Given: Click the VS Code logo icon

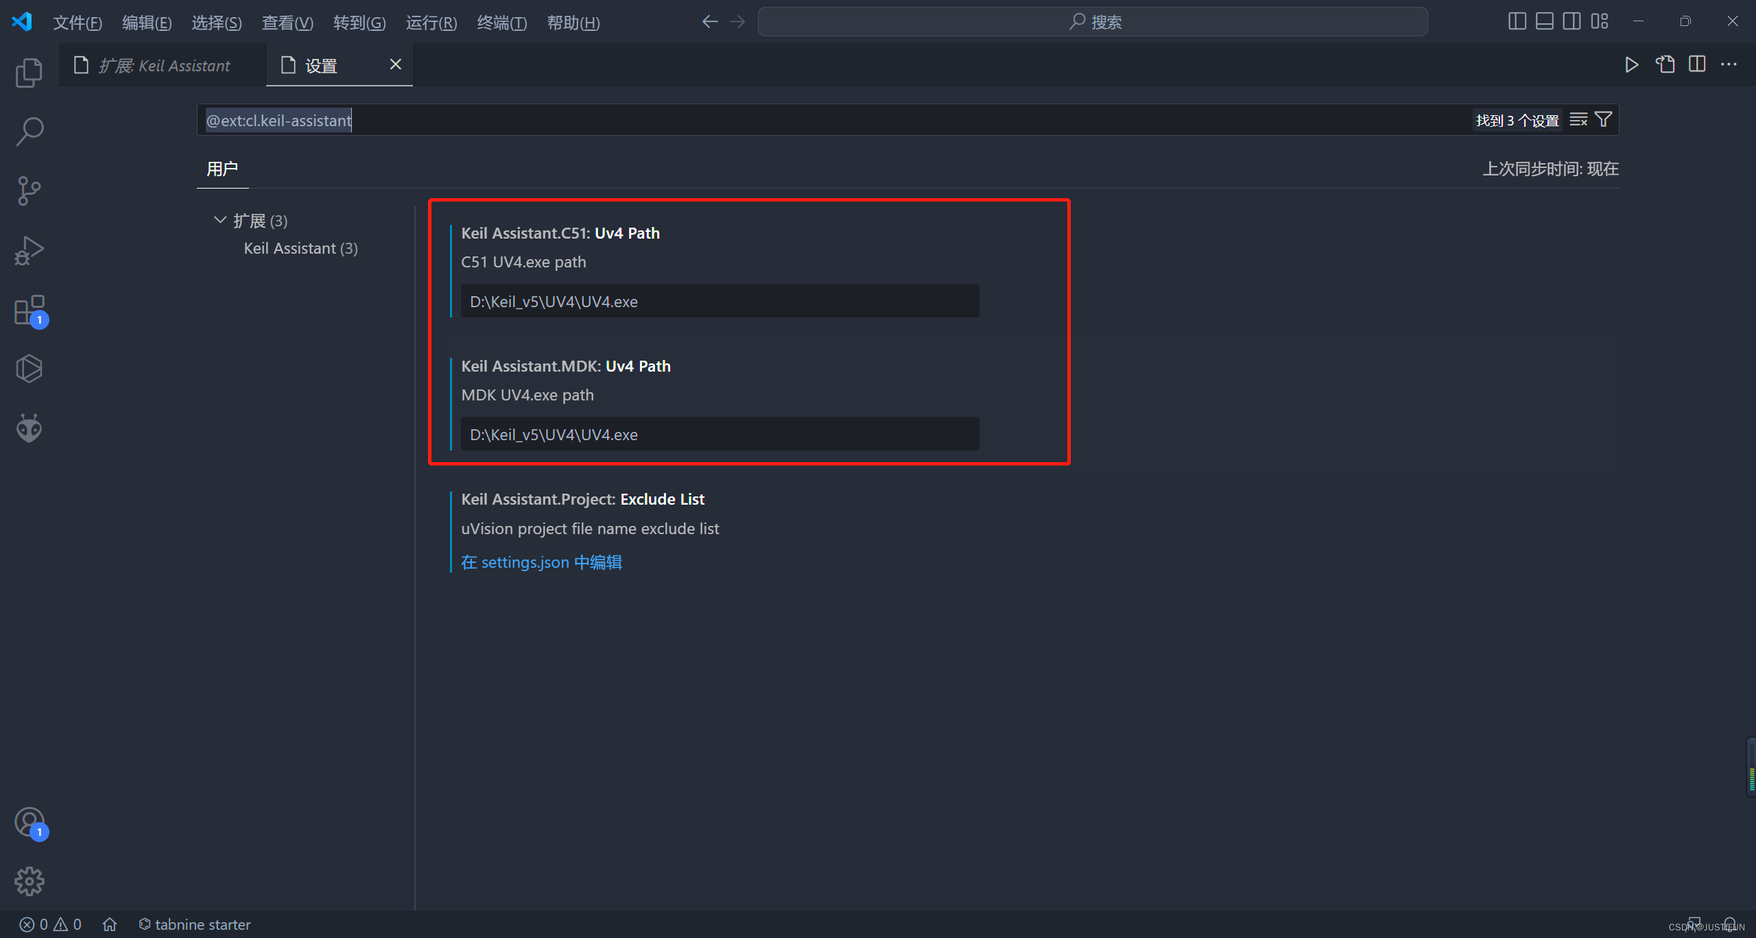Looking at the screenshot, I should coord(22,21).
